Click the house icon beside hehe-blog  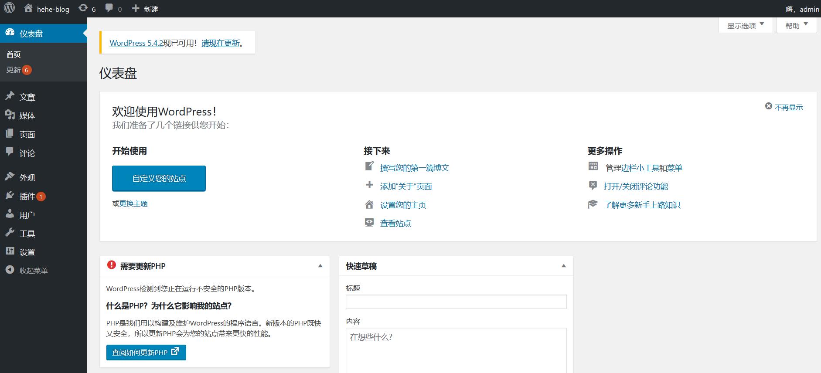pyautogui.click(x=28, y=8)
